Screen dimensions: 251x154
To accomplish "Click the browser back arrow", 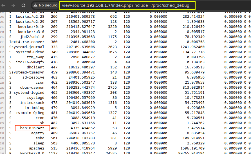I will 5,5.
